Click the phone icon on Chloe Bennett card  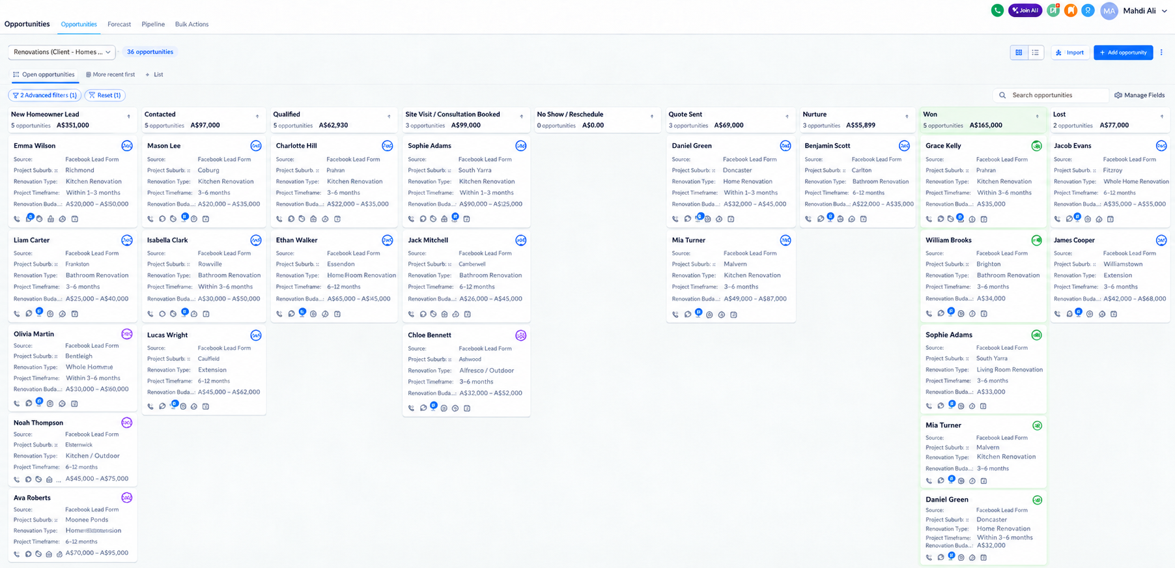(411, 408)
